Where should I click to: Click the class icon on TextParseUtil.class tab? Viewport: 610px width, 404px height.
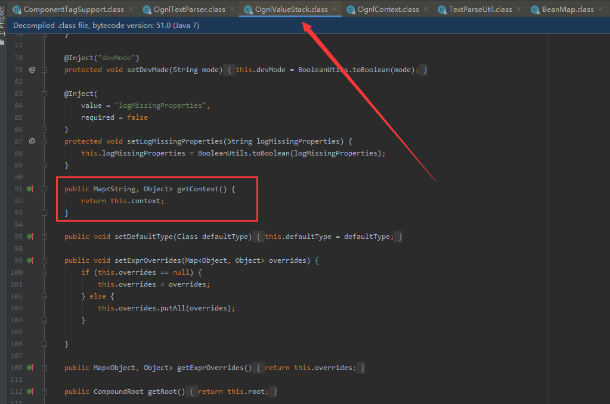442,10
